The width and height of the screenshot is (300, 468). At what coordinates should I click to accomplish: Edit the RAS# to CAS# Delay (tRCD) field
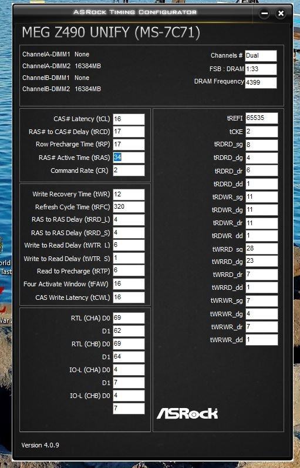129,132
